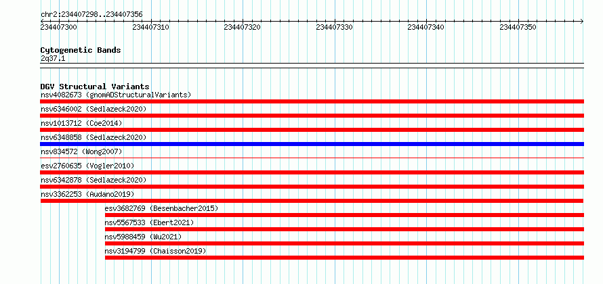Open esv3682769 (Besenbacher2015) label

pos(161,208)
